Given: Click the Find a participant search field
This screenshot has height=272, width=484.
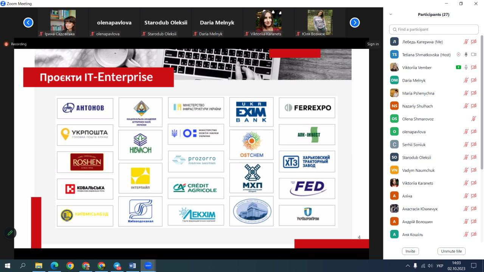Looking at the screenshot, I should pyautogui.click(x=434, y=29).
